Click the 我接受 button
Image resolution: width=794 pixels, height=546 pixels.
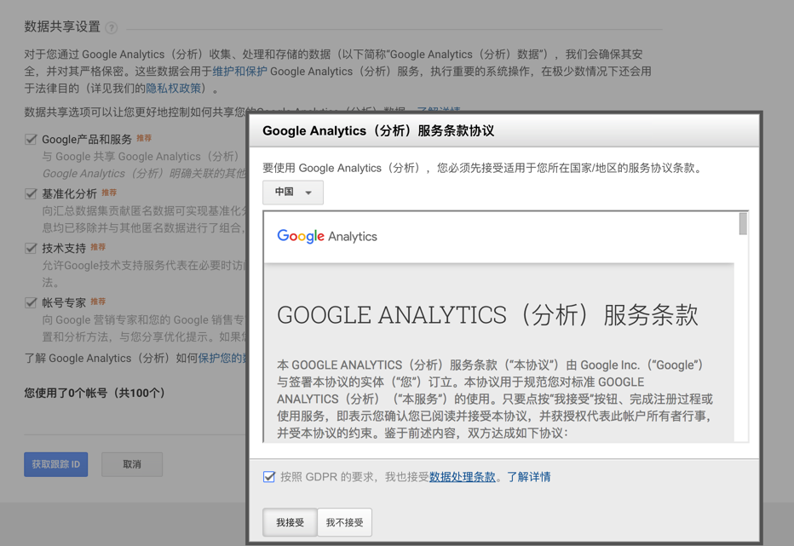tap(290, 522)
